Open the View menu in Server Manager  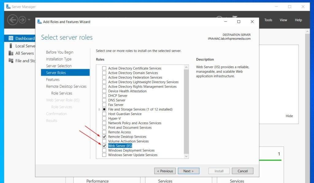(283, 20)
